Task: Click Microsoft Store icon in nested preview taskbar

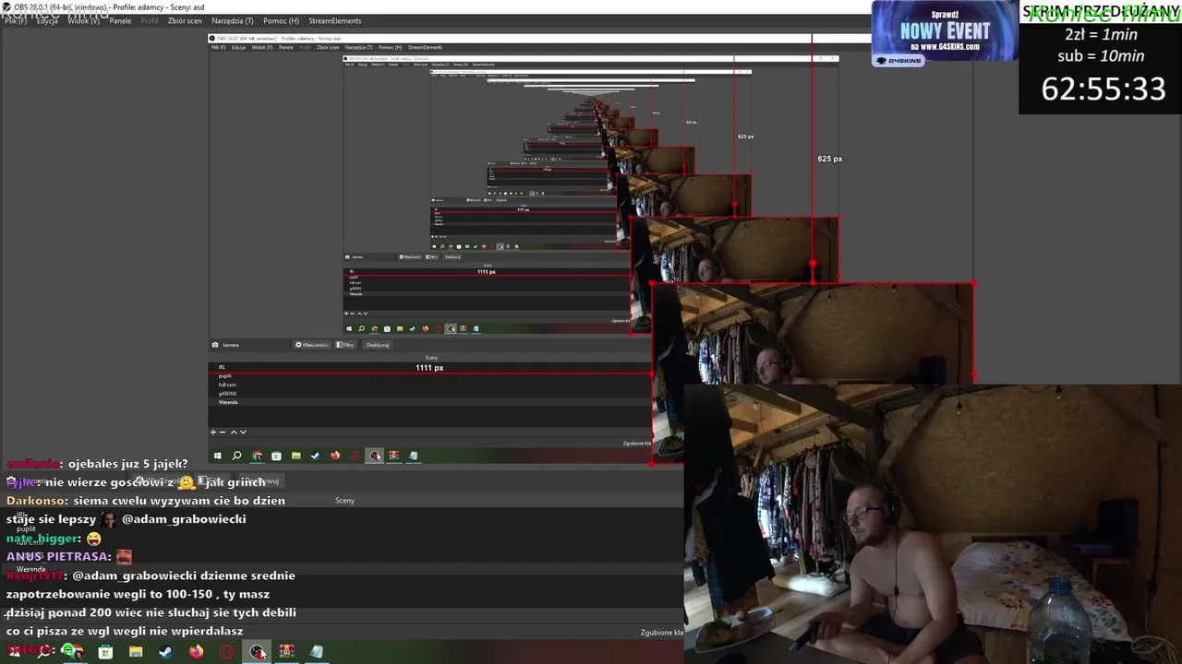Action: (x=276, y=456)
